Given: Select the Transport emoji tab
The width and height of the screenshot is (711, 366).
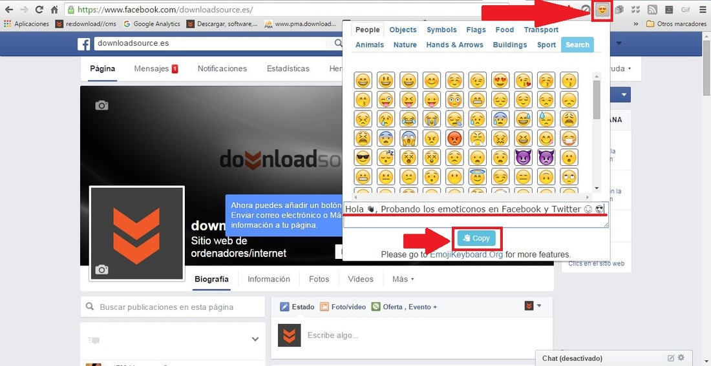Looking at the screenshot, I should (x=542, y=30).
